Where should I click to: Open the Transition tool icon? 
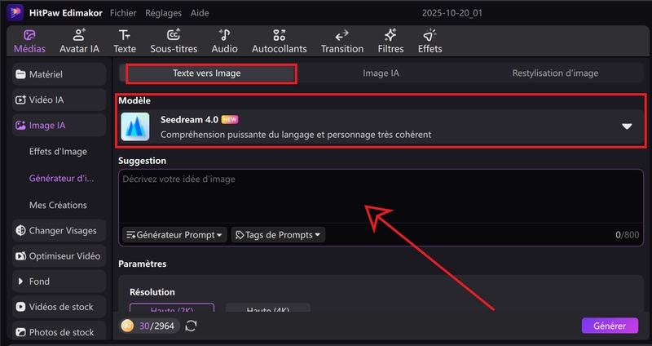(x=341, y=35)
